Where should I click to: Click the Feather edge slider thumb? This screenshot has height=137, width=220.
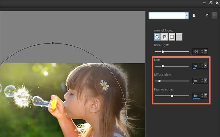coord(172,96)
